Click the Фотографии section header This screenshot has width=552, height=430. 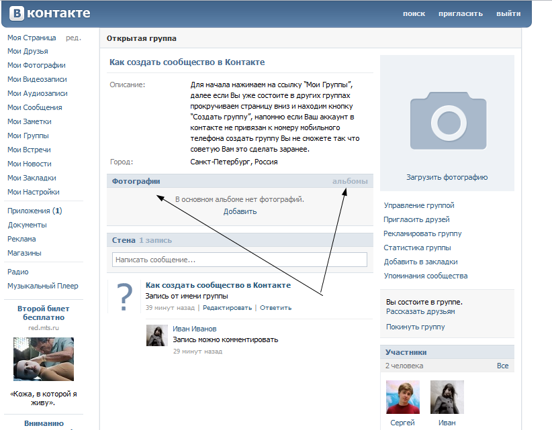point(136,181)
